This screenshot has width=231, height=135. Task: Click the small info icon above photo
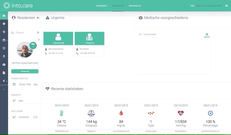(x=39, y=40)
